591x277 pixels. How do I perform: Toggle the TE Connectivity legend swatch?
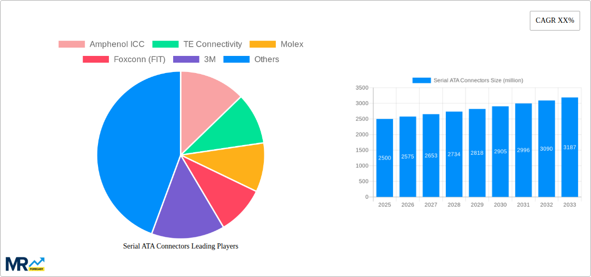(165, 45)
